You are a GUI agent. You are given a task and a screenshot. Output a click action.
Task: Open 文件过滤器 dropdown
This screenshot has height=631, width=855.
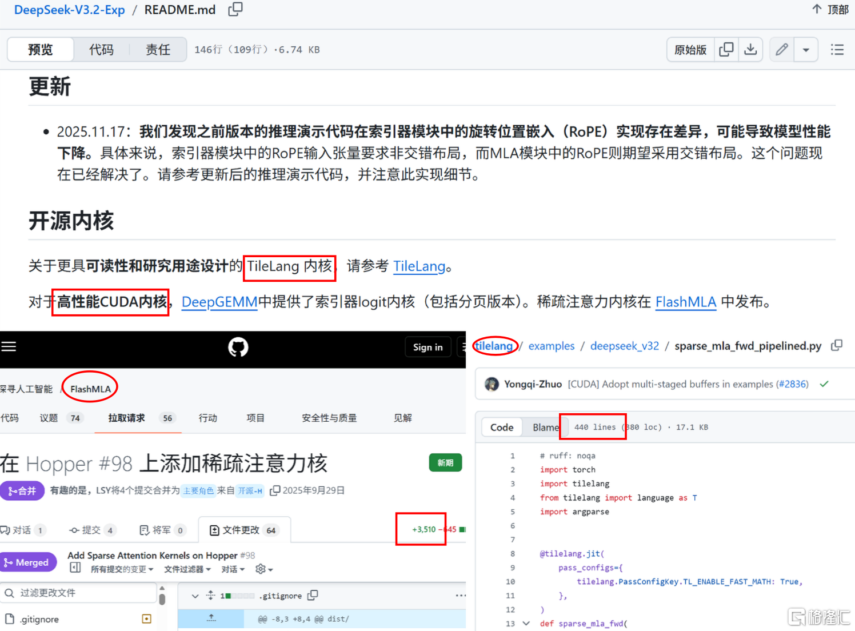pyautogui.click(x=187, y=569)
